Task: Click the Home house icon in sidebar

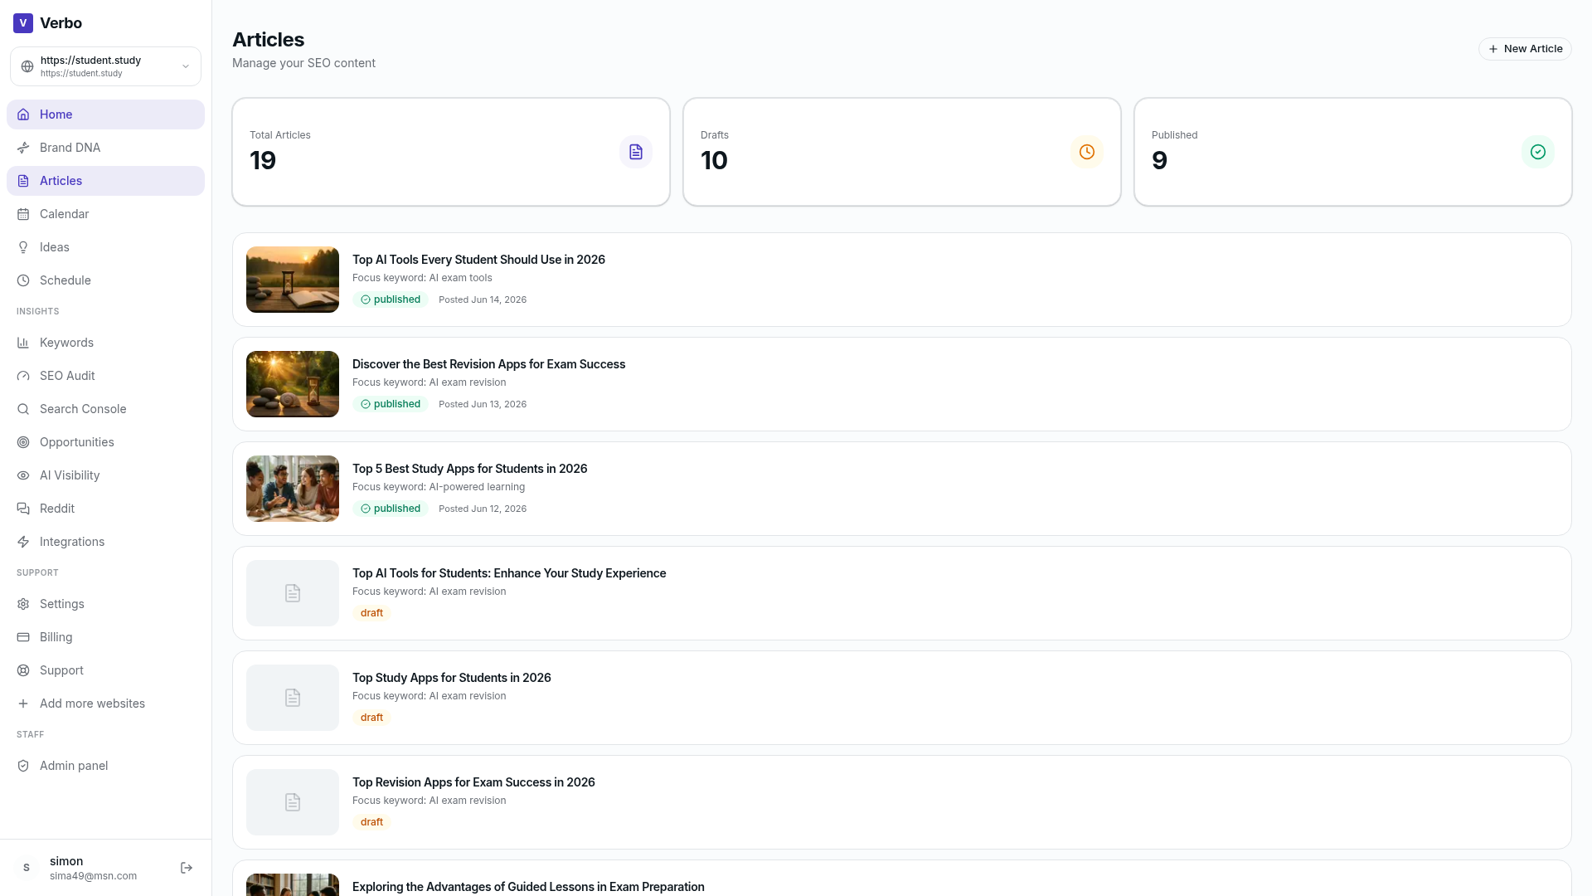Action: coord(23,114)
